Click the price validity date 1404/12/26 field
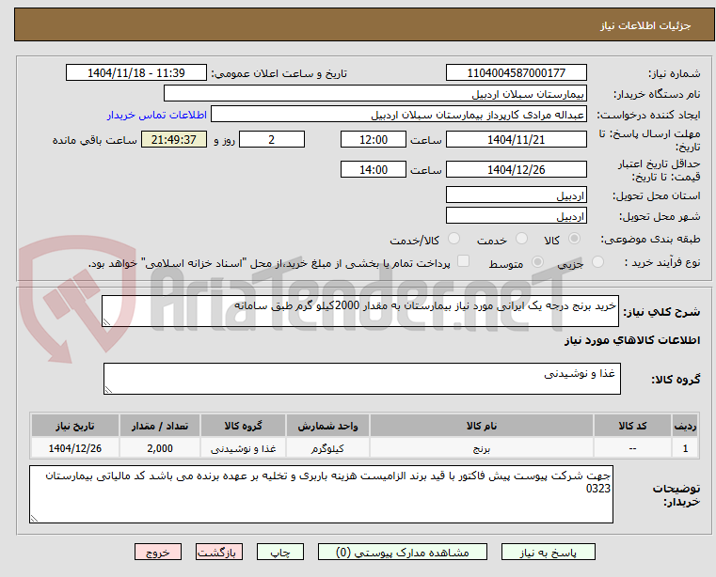Image resolution: width=716 pixels, height=577 pixels. [x=516, y=170]
